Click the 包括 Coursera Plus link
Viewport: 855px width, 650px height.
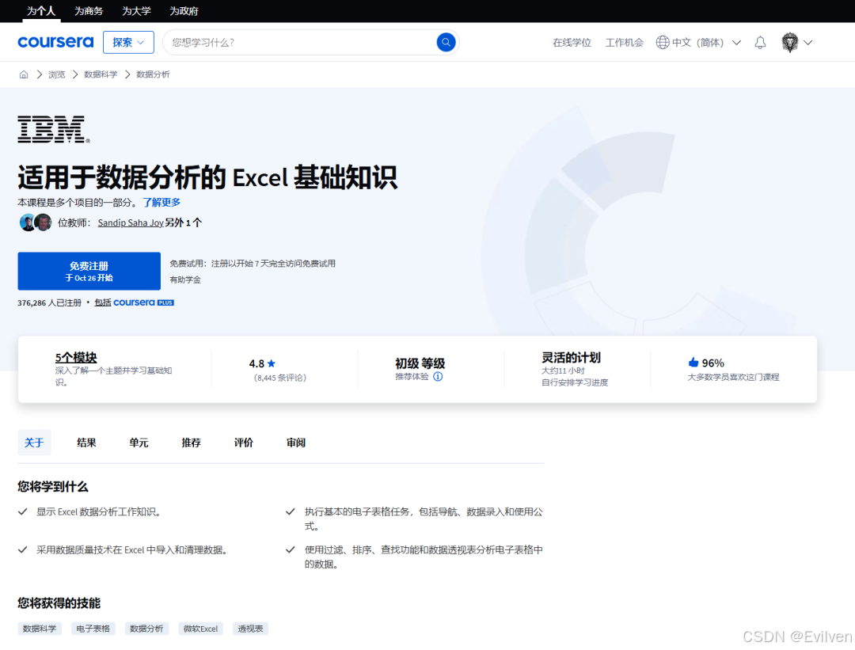(134, 302)
